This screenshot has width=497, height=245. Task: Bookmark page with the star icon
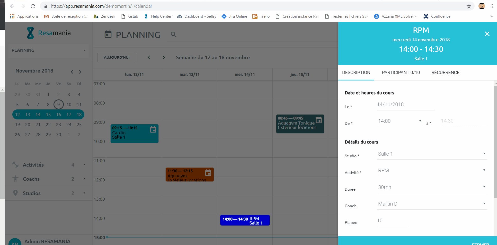coord(469,6)
